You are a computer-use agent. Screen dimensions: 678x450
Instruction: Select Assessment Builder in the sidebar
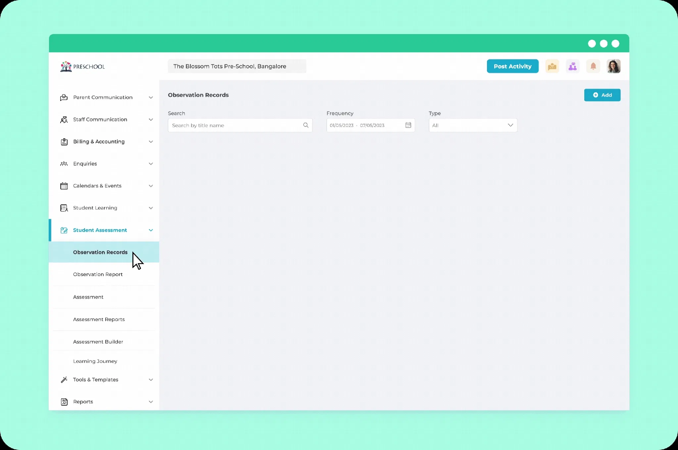(x=98, y=342)
